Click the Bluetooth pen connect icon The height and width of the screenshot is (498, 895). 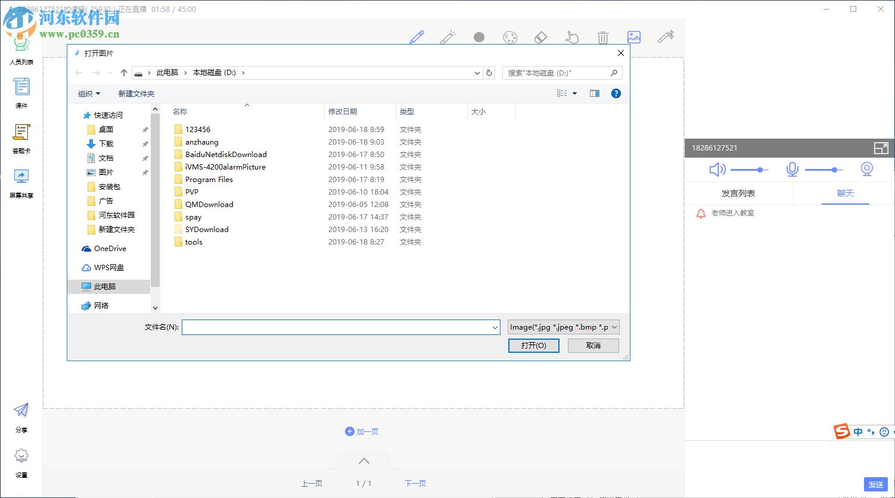(666, 37)
